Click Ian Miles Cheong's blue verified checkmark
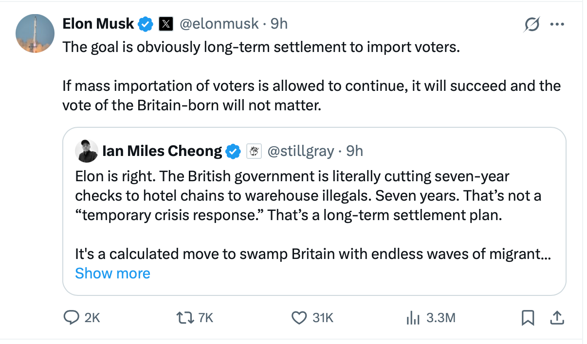 (x=234, y=151)
